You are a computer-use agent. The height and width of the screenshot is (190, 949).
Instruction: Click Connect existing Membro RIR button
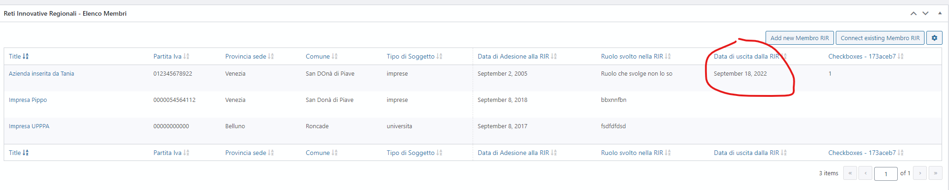pos(880,38)
